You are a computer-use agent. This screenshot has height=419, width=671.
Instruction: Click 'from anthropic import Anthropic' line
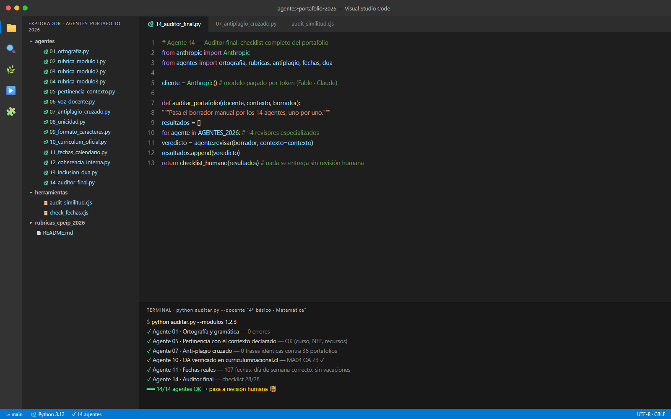click(206, 53)
